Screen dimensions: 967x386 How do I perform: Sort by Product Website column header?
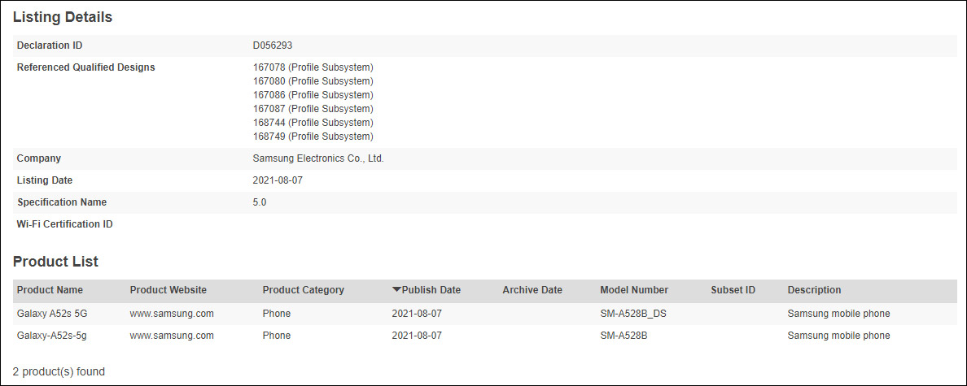pos(168,290)
